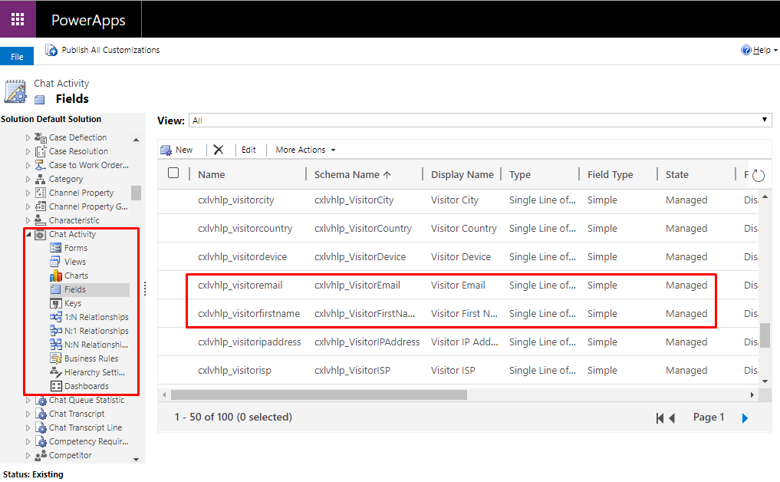
Task: Open the View dropdown showing All
Action: pos(480,121)
